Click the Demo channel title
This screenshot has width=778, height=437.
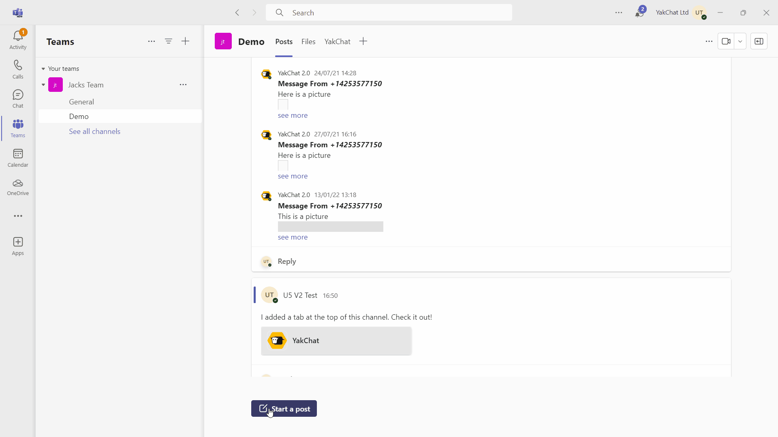[251, 42]
